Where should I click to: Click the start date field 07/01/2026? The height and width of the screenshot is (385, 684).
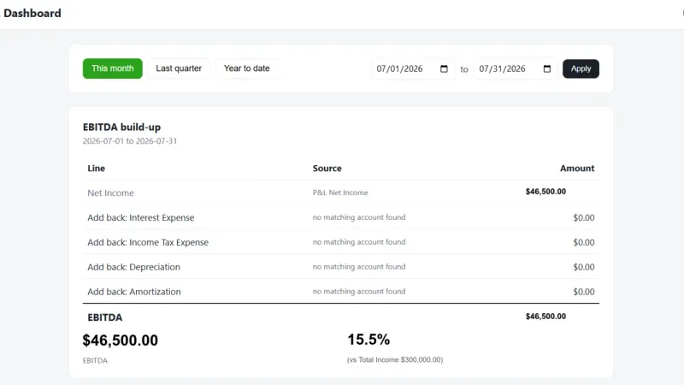412,69
